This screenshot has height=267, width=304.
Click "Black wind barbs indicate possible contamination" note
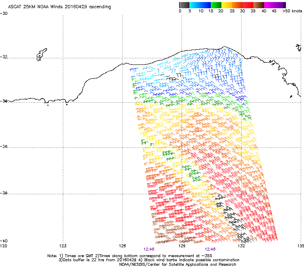(x=192, y=260)
